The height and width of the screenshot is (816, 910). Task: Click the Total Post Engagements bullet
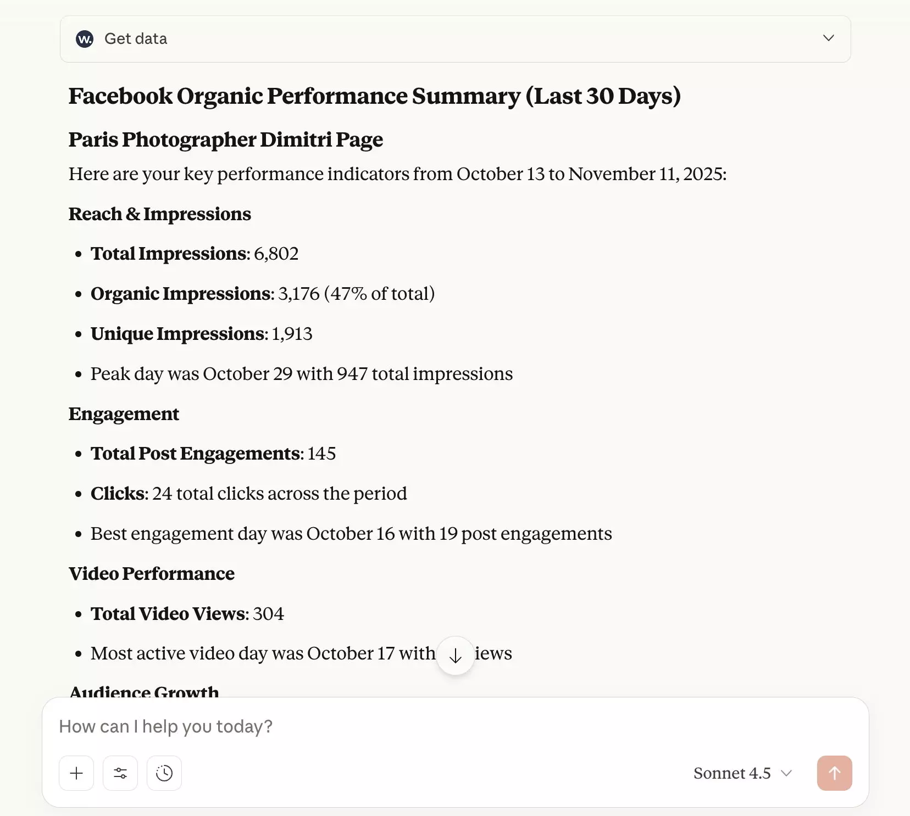[213, 454]
